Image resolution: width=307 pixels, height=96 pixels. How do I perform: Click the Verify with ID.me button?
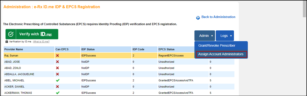tap(32, 34)
